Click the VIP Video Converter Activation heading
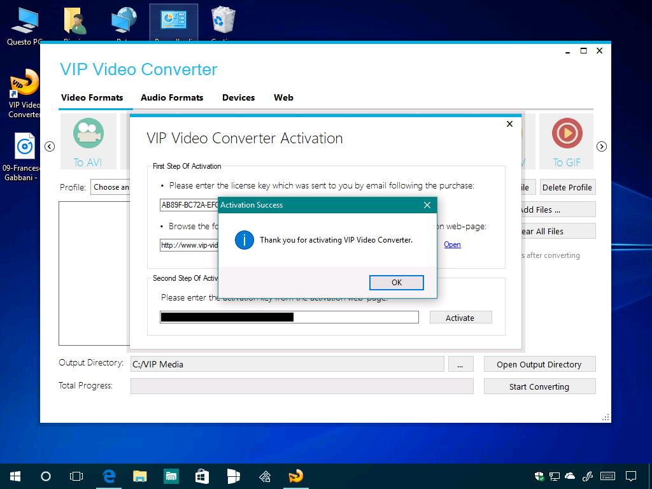 [245, 138]
